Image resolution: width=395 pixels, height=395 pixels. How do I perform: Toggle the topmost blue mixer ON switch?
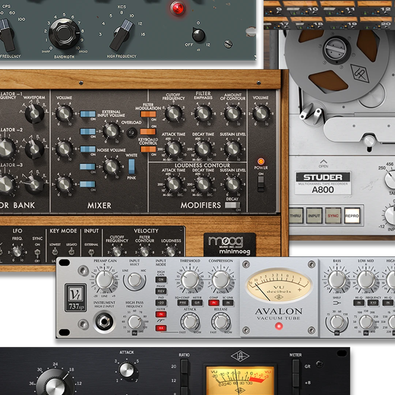pos(88,114)
